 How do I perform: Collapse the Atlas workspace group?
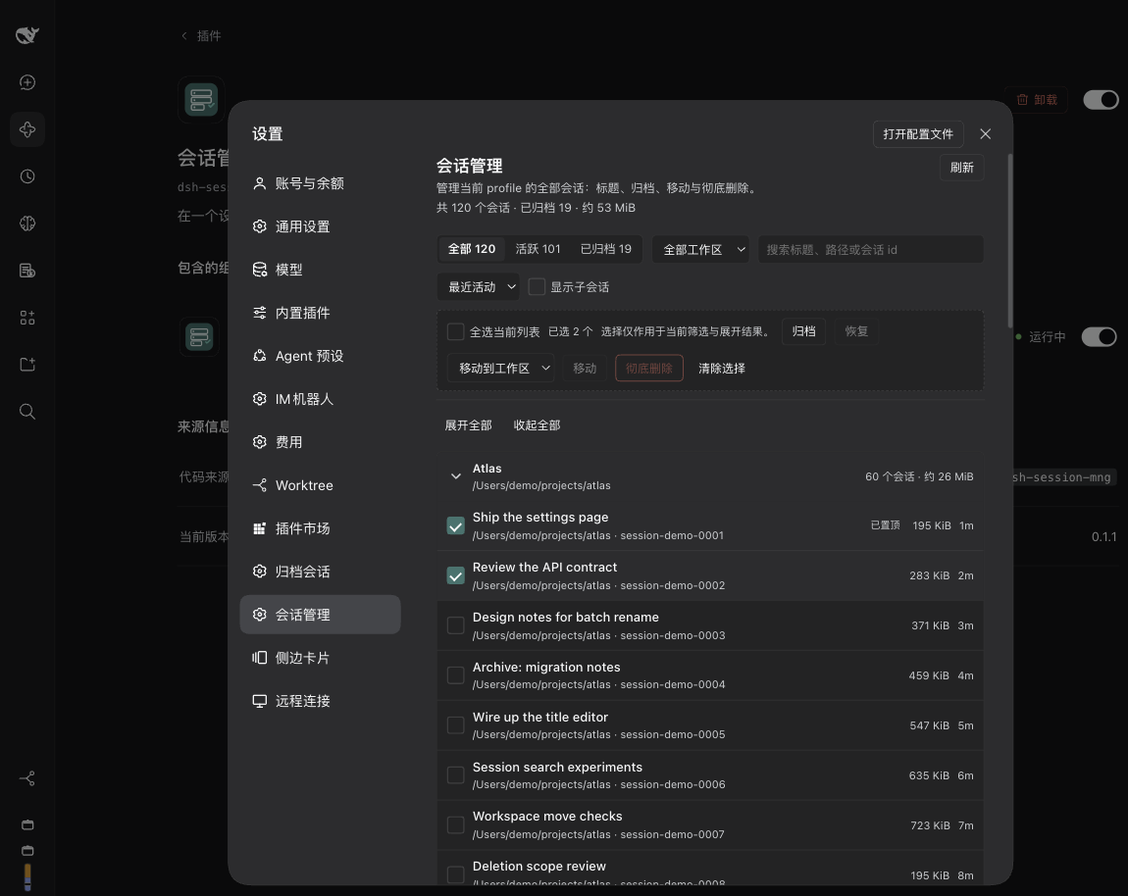455,476
